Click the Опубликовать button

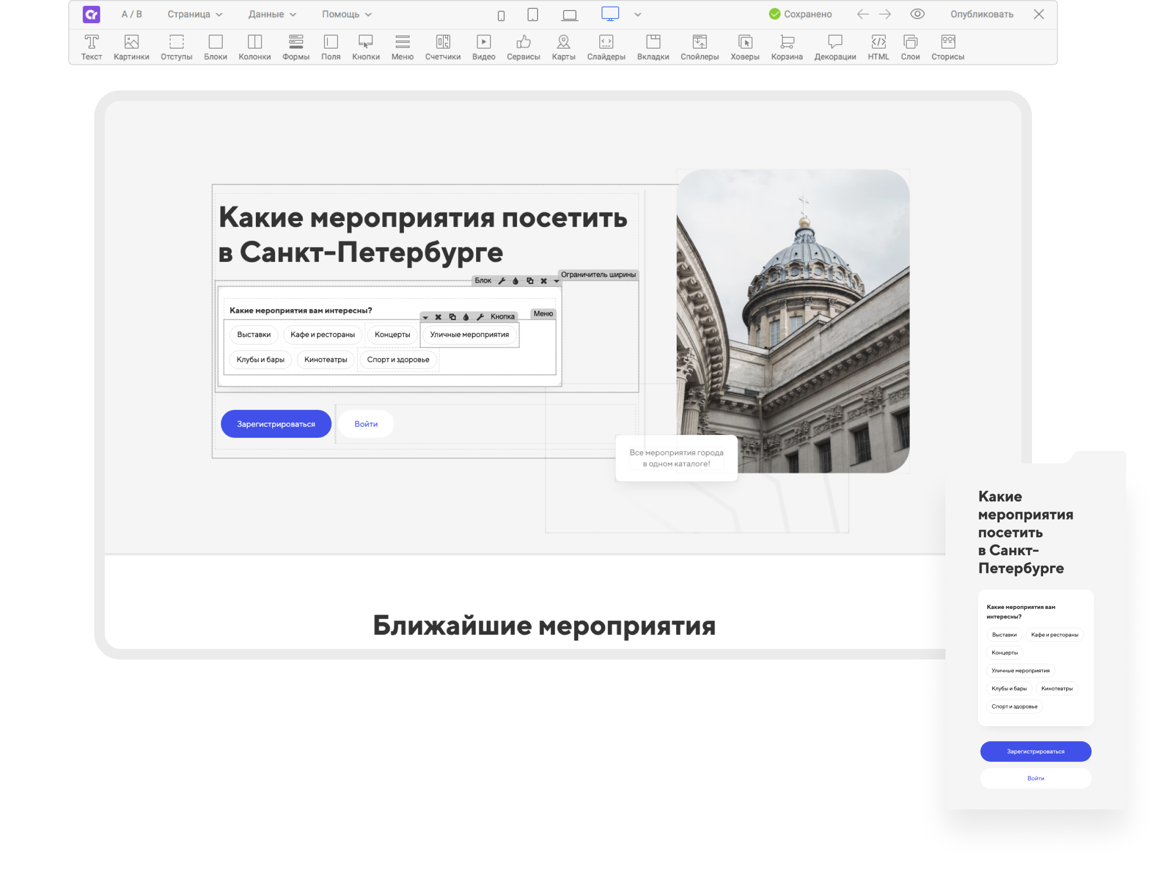coord(982,14)
